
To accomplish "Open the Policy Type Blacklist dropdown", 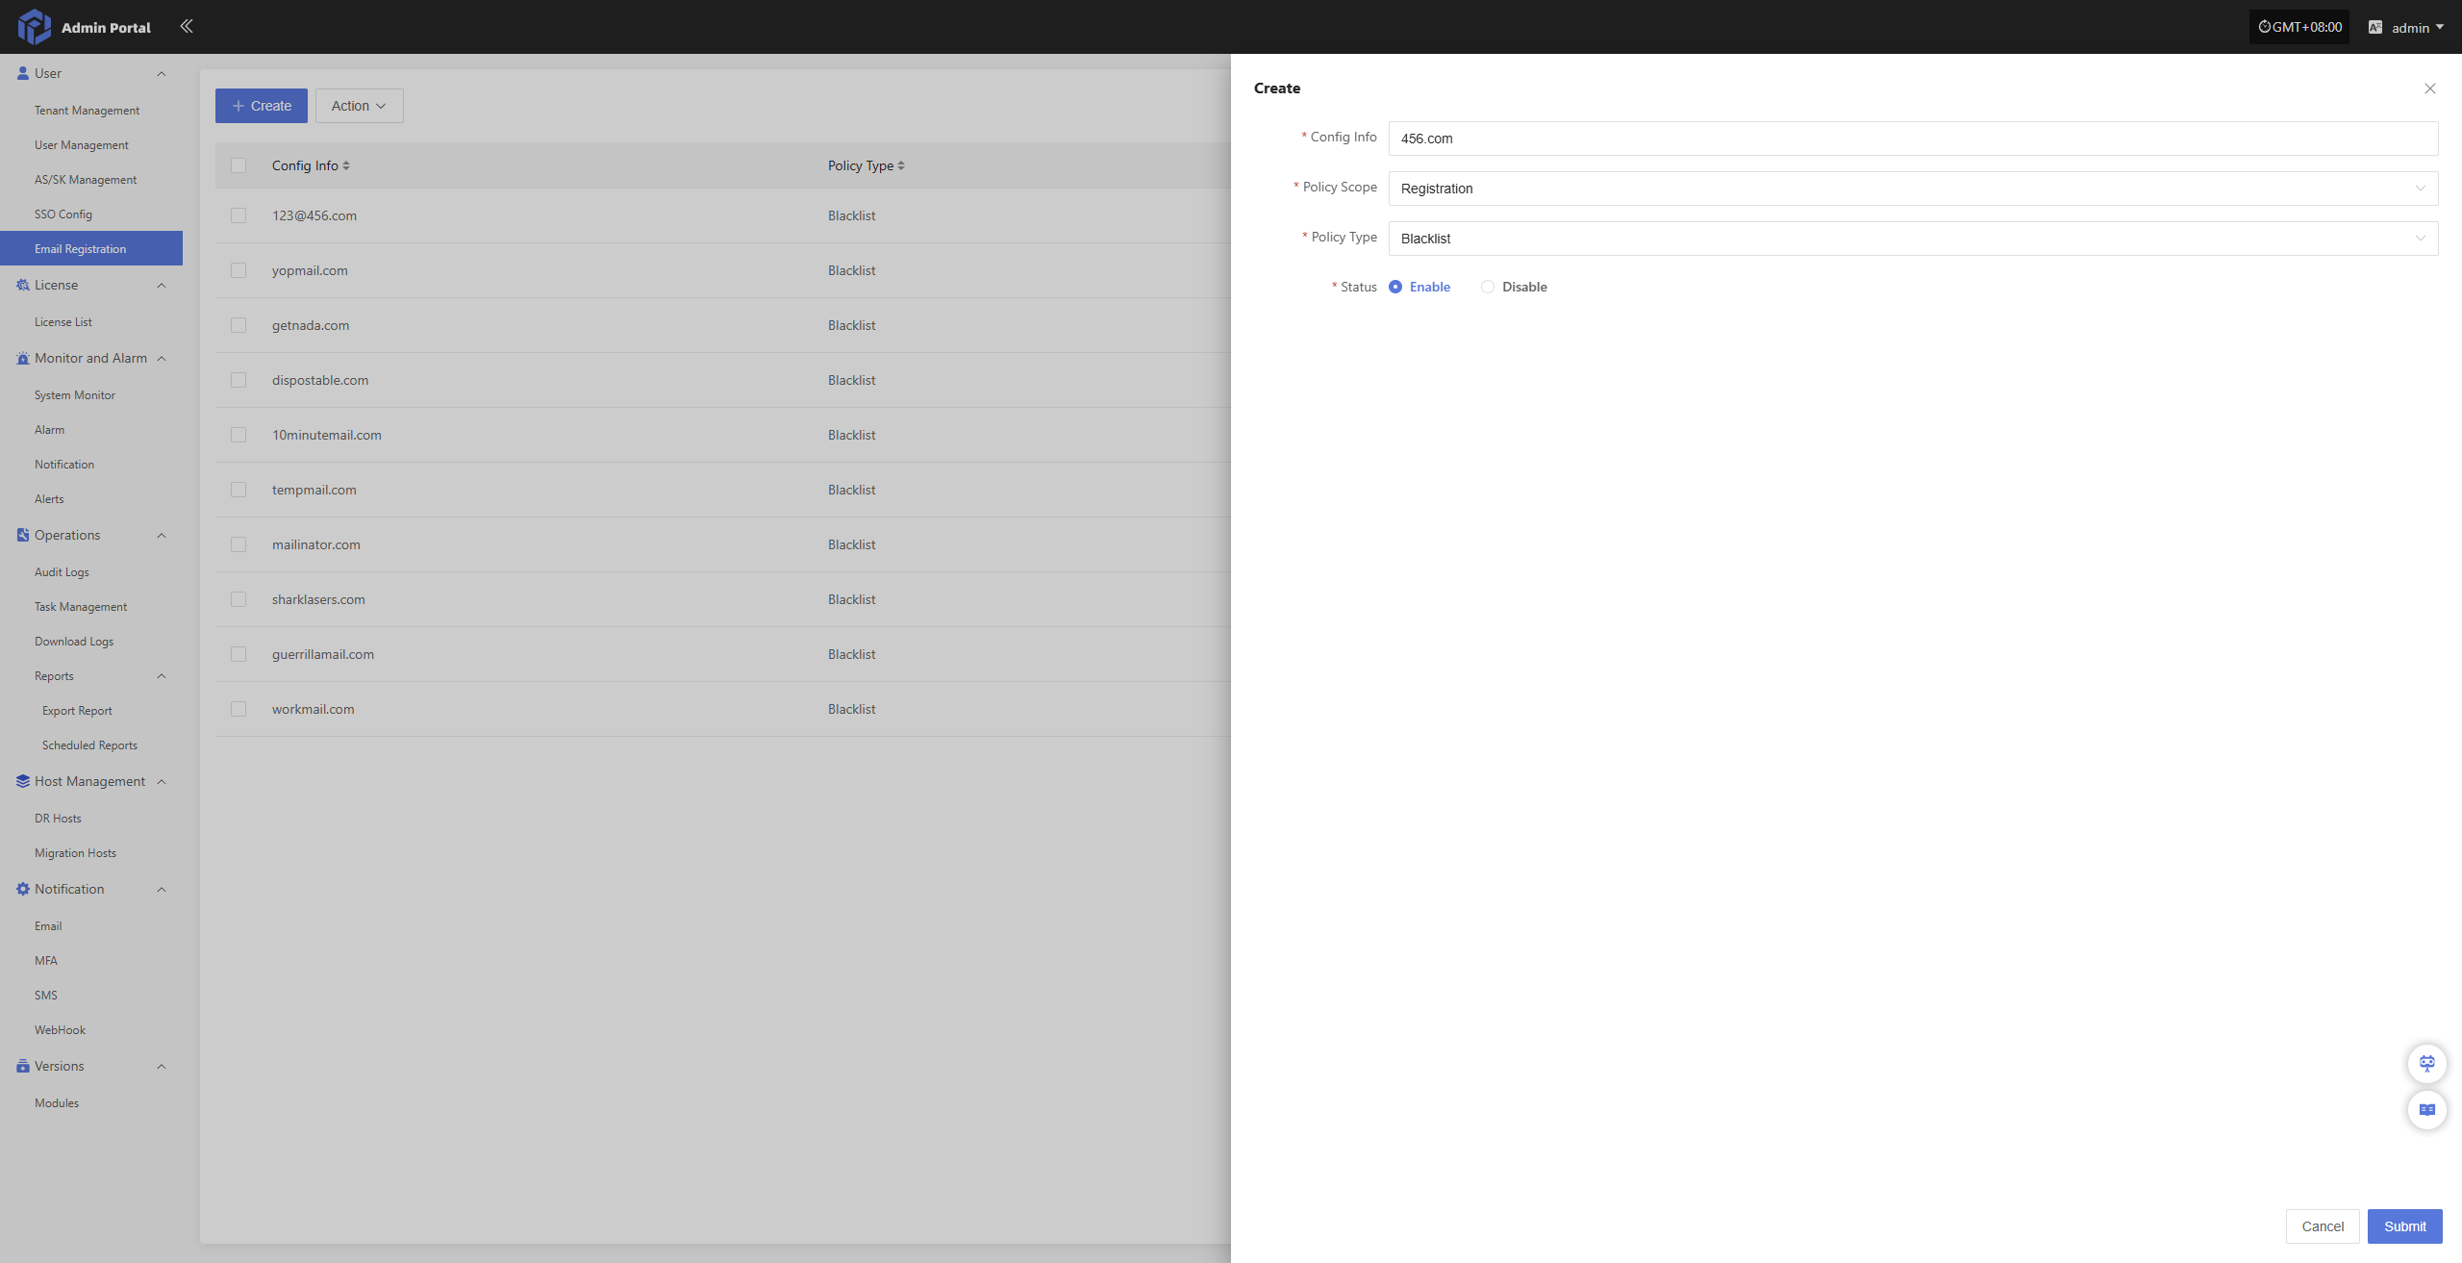I will click(x=1912, y=239).
